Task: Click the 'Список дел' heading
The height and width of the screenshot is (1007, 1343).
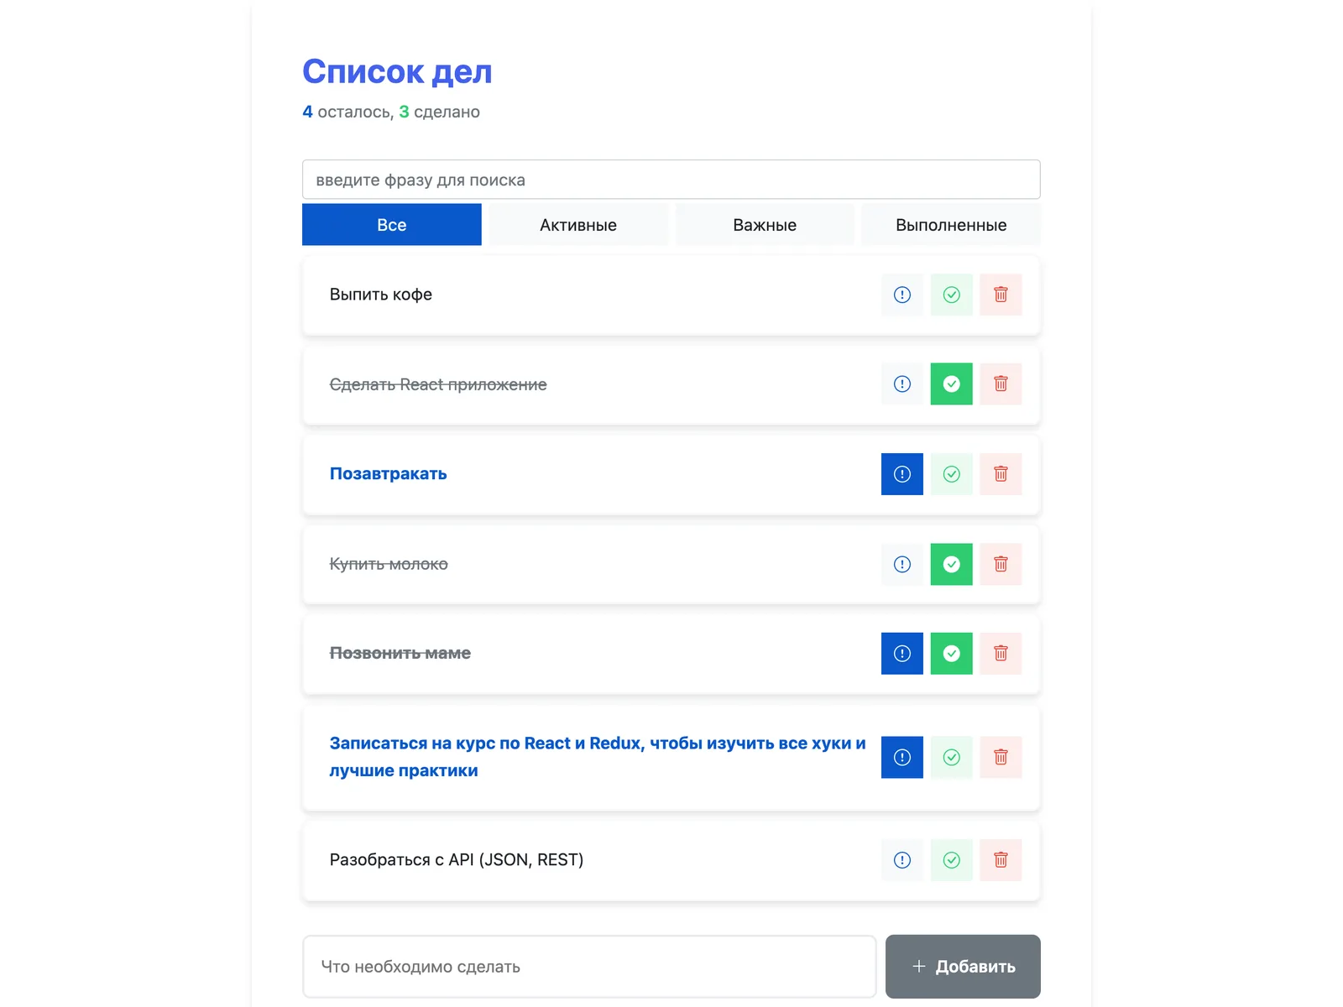Action: 397,72
